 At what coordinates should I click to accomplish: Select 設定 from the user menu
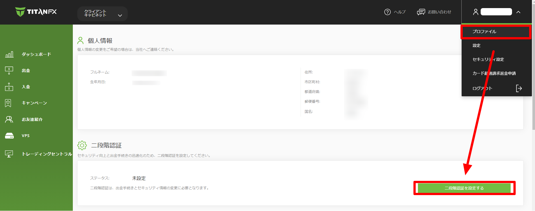476,45
